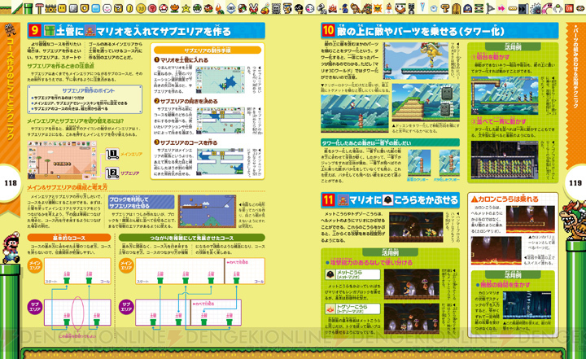586x359 pixels.
Task: Click step ❷ サブエリアの向きを決める
Action: 186,101
